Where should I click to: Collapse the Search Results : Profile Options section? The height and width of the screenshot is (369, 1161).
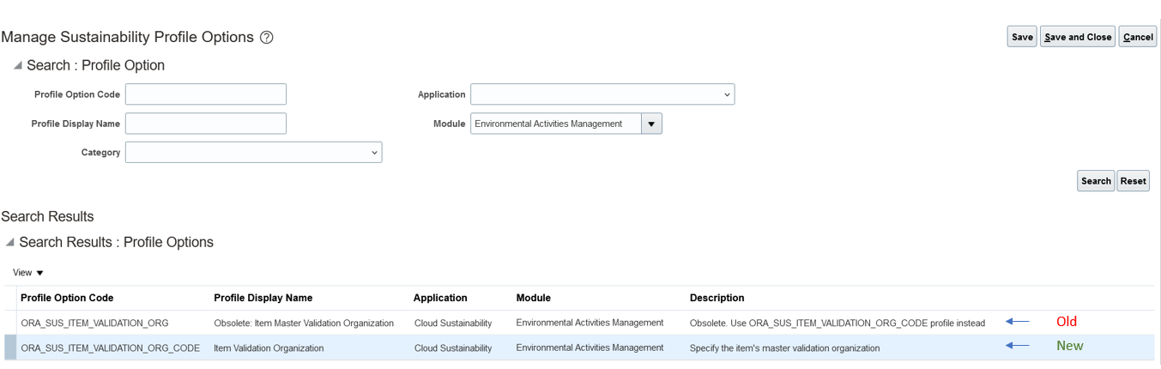pos(10,243)
